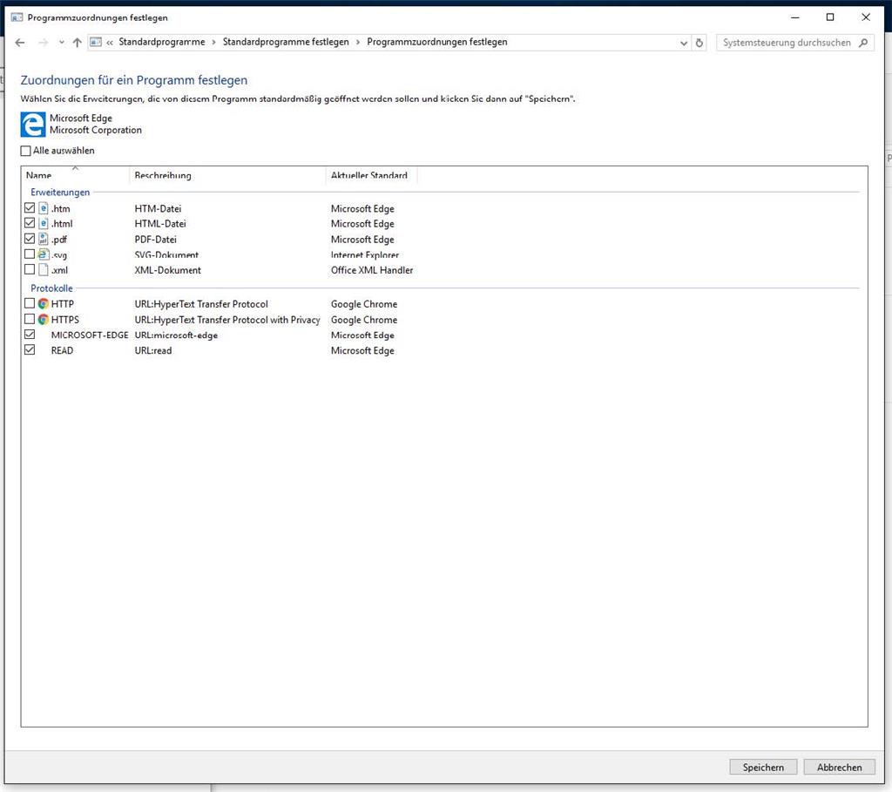This screenshot has height=792, width=892.
Task: Uncheck the .html checkbox
Action: coord(30,223)
